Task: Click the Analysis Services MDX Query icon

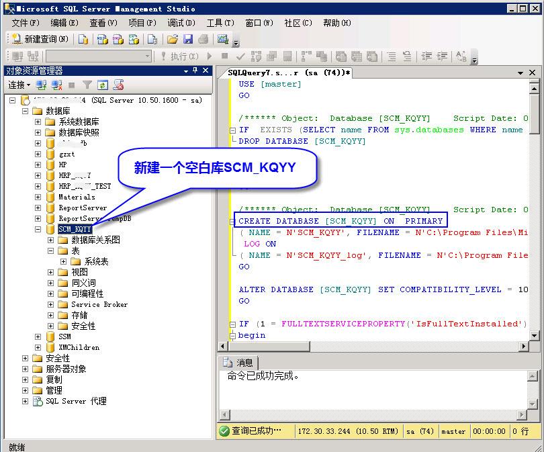Action: [x=102, y=39]
